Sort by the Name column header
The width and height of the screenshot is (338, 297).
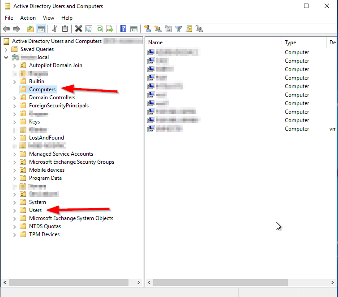[x=214, y=42]
